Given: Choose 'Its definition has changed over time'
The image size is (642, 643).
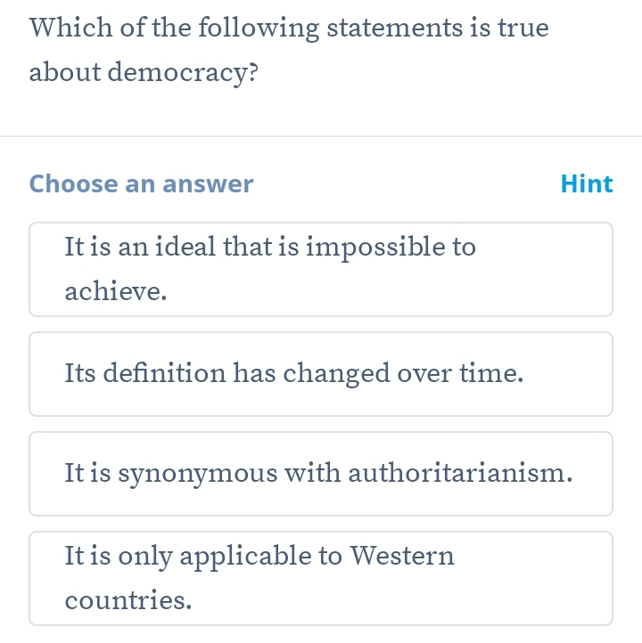Looking at the screenshot, I should [x=321, y=374].
